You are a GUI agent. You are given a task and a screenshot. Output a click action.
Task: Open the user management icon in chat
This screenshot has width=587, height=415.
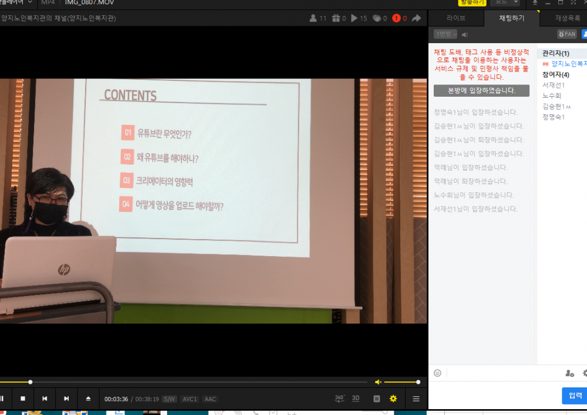point(569,373)
